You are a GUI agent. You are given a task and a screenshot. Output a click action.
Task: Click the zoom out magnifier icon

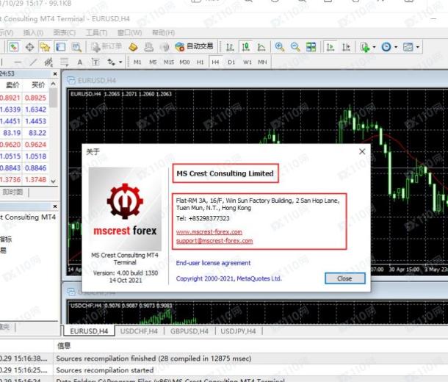(x=295, y=46)
